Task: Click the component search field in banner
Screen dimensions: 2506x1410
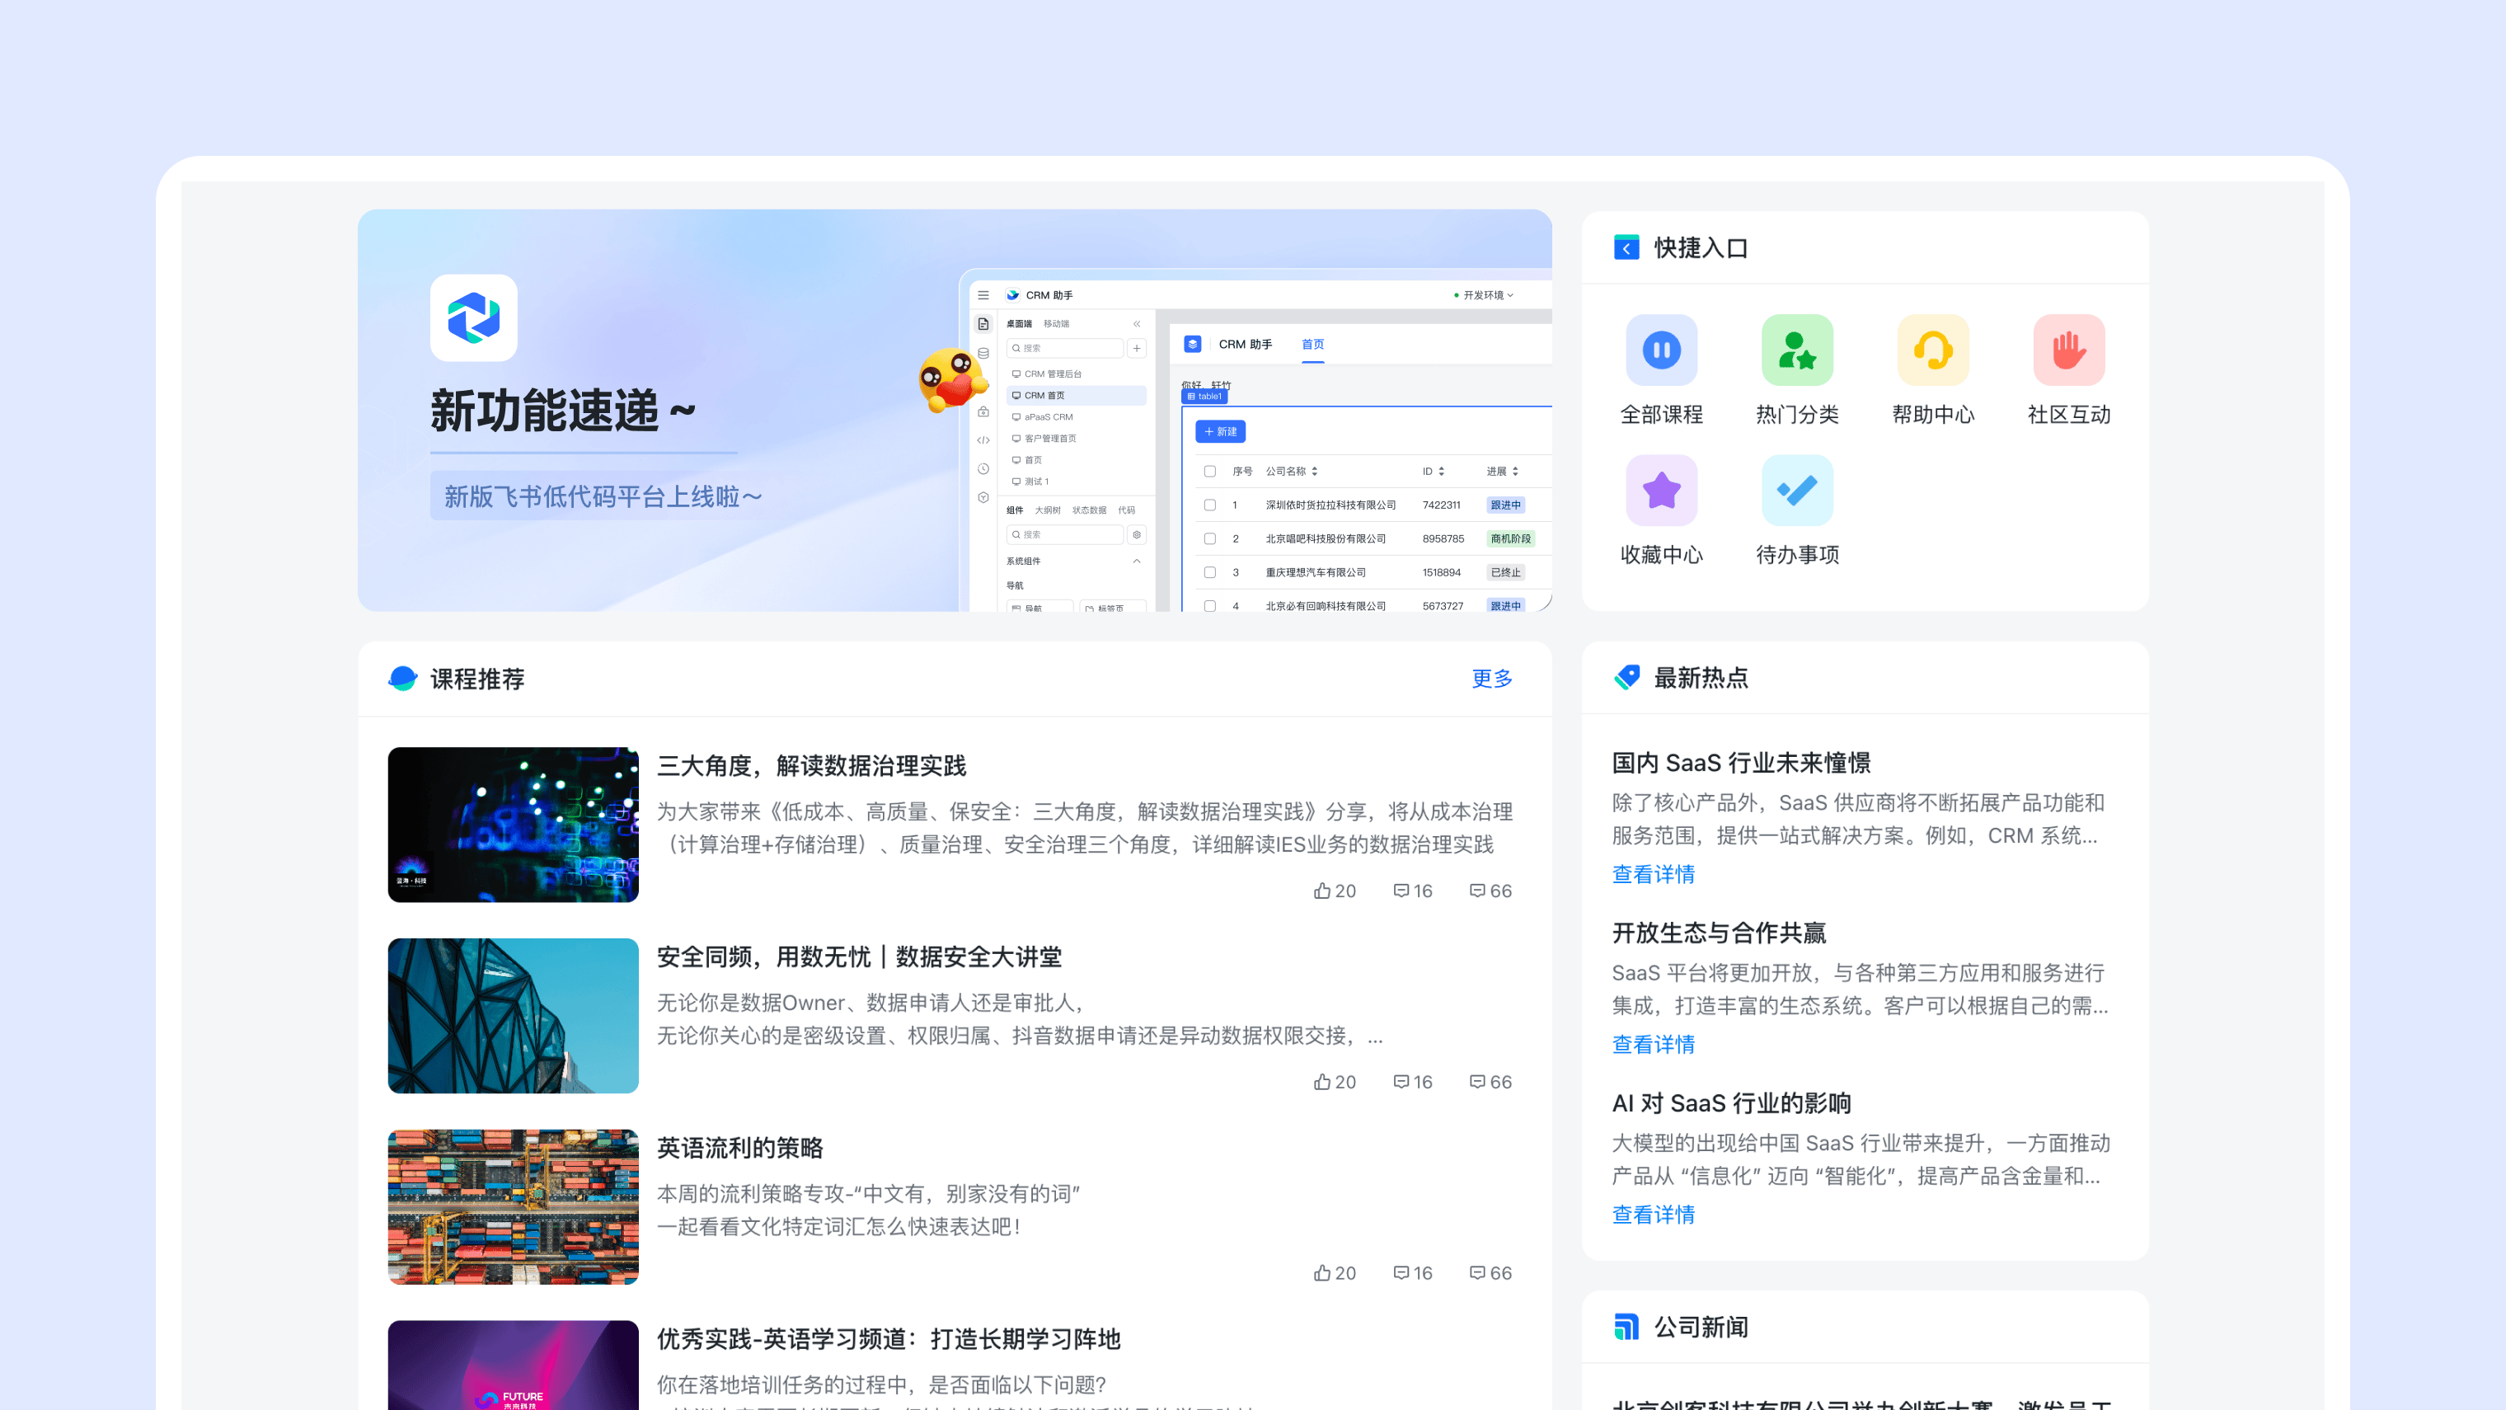Action: [1064, 534]
